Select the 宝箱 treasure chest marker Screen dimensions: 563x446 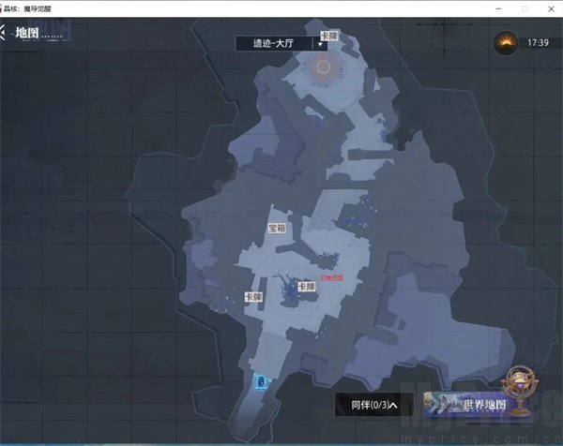pyautogui.click(x=277, y=228)
